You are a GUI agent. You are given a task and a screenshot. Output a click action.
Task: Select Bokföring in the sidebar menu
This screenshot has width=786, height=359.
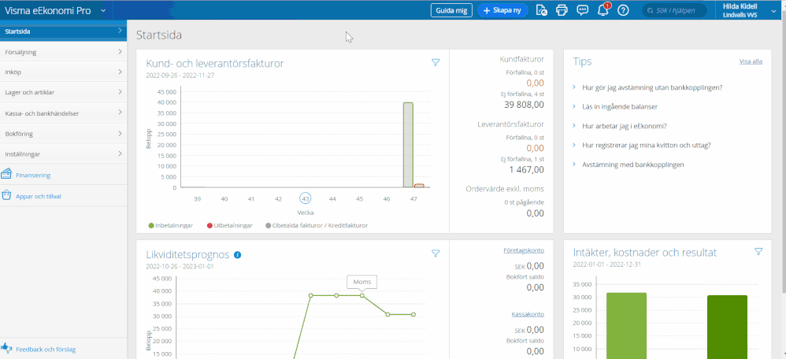coord(63,134)
